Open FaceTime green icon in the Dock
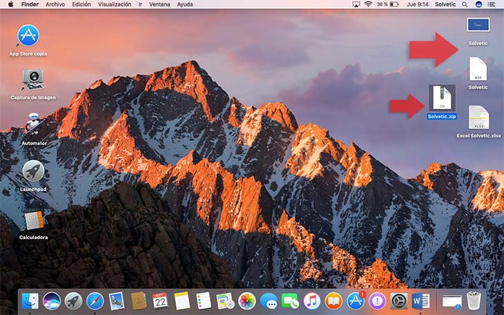Screen dimensions: 504x315 [290, 301]
